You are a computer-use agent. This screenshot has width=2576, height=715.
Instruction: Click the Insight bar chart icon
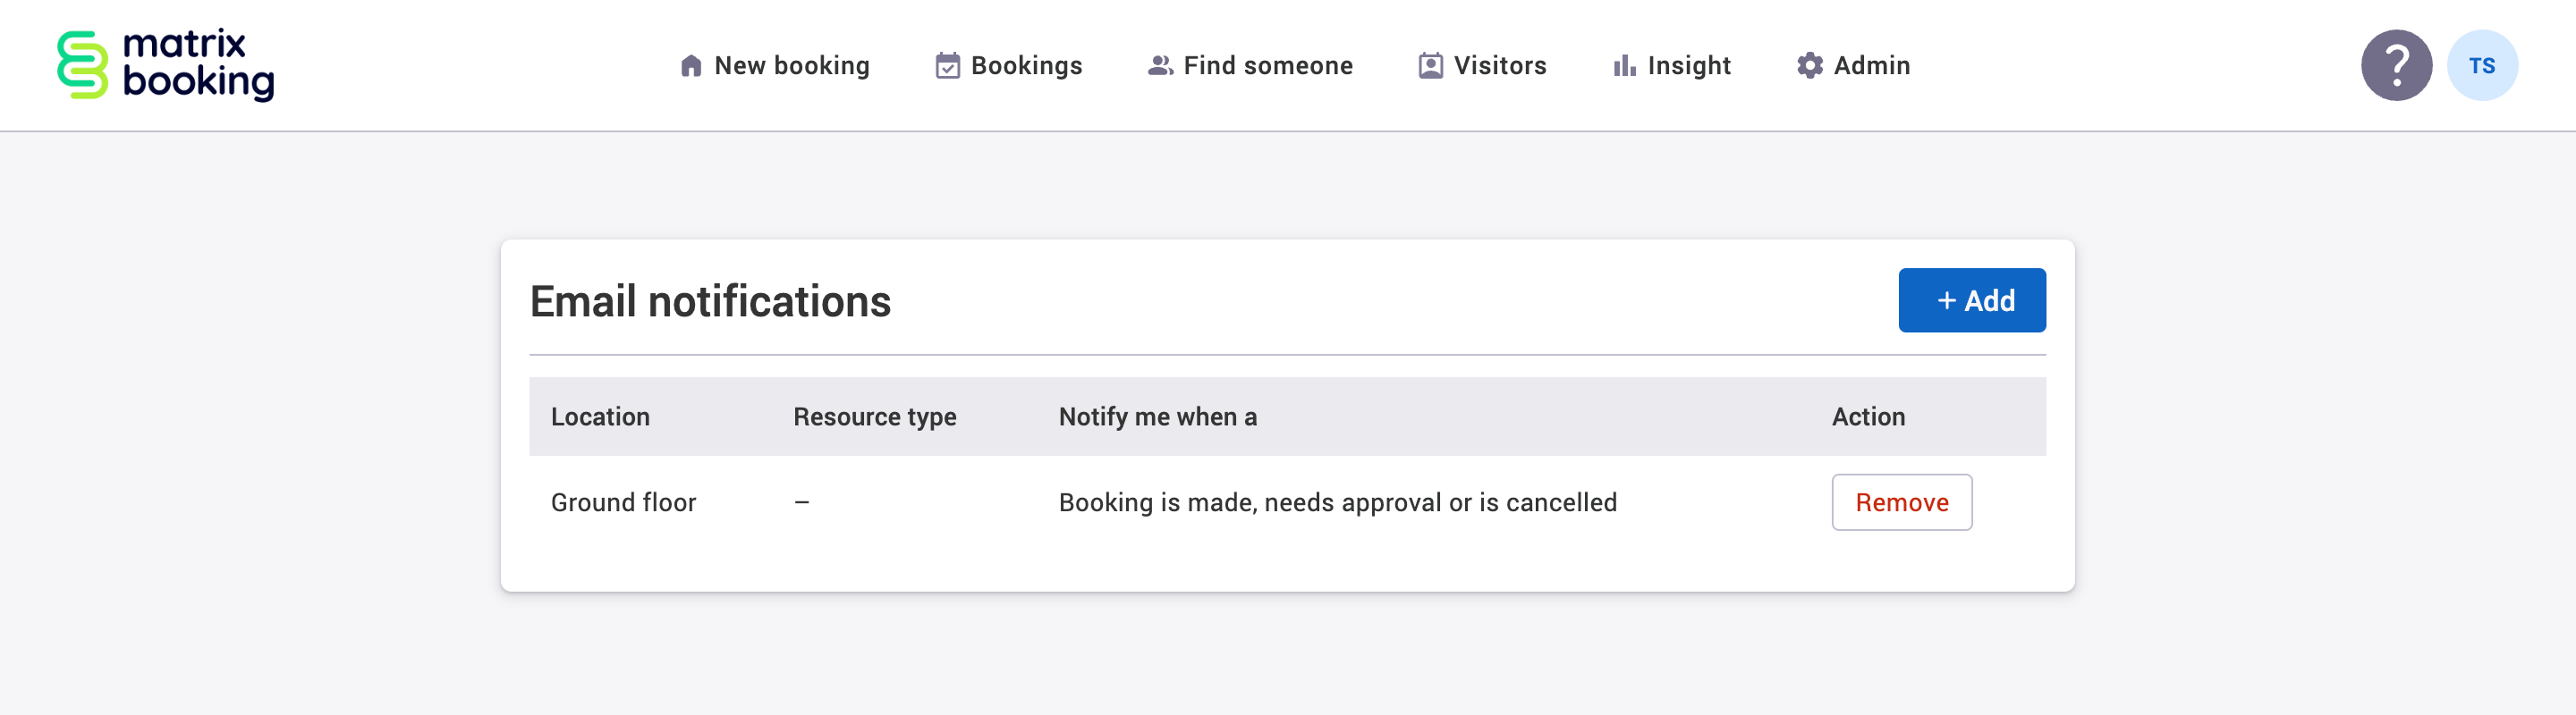point(1623,65)
